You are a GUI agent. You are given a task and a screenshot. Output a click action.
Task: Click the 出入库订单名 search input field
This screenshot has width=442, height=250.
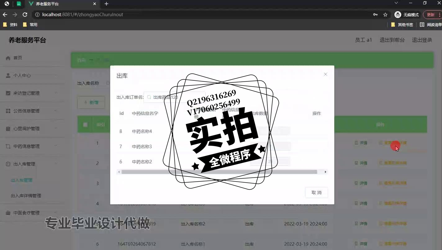tap(174, 97)
